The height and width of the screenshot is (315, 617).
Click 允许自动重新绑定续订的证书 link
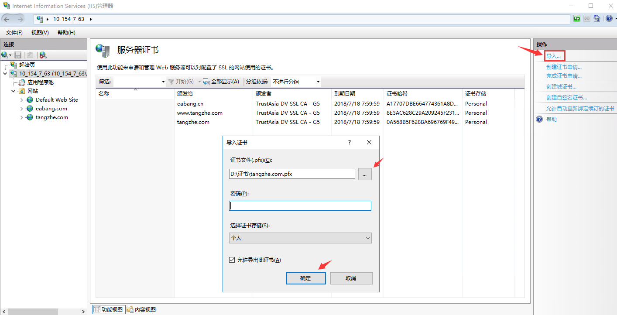click(580, 109)
